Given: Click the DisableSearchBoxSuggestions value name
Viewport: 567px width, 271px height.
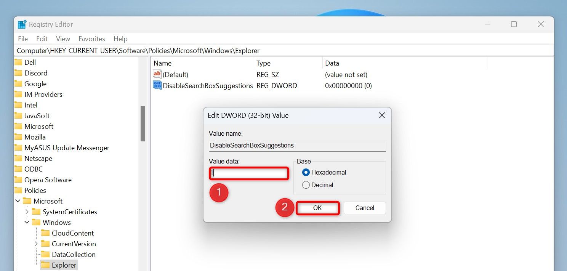Looking at the screenshot, I should 208,86.
